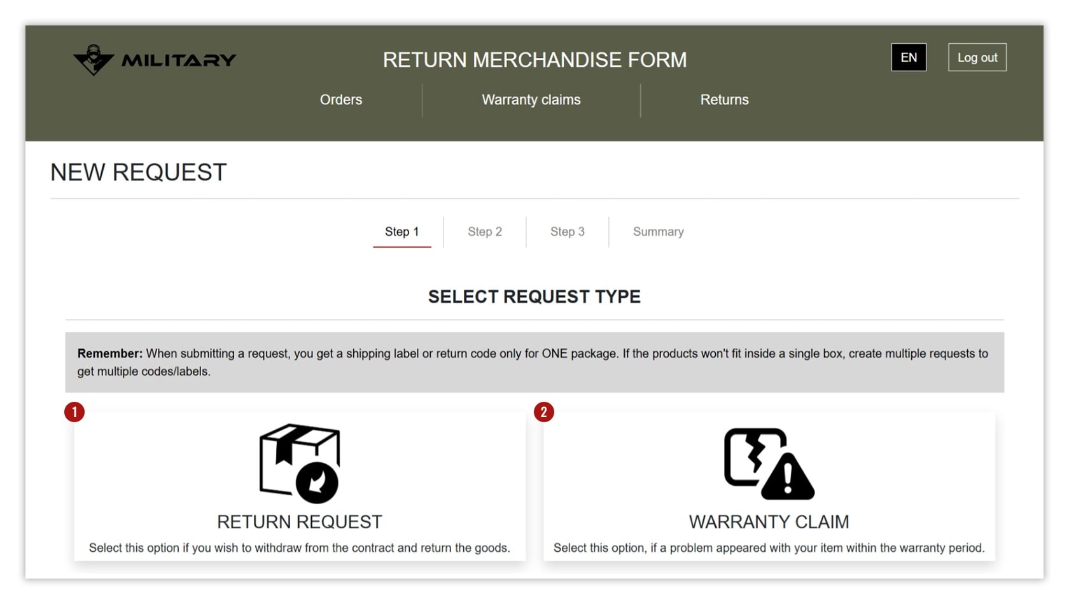This screenshot has width=1069, height=604.
Task: Open the Warranty claims section
Action: (x=531, y=100)
